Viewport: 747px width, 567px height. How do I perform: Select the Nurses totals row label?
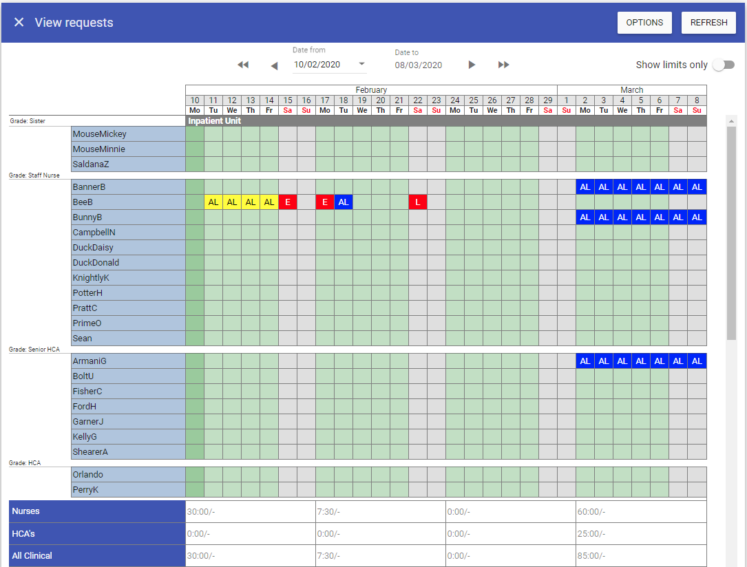[x=97, y=511]
